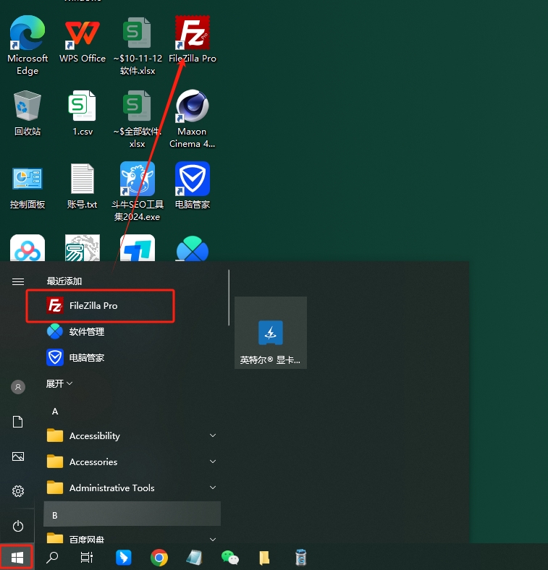This screenshot has height=570, width=548.
Task: Click the blue Tencent Meeting desktop icon
Action: 138,248
